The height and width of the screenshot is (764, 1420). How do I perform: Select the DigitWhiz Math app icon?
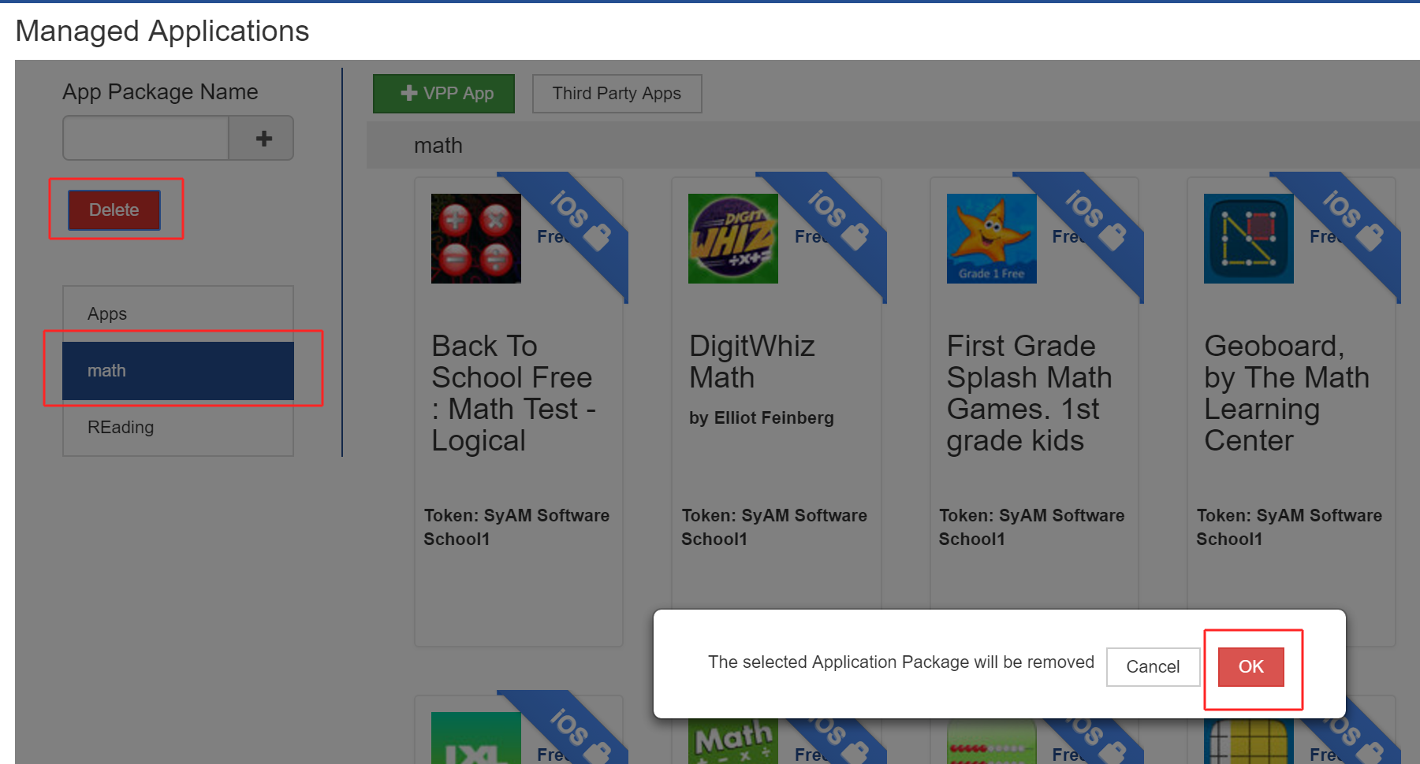click(x=732, y=239)
